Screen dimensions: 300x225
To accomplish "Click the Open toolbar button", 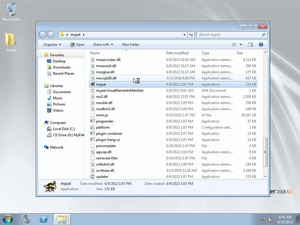I will coord(77,45).
